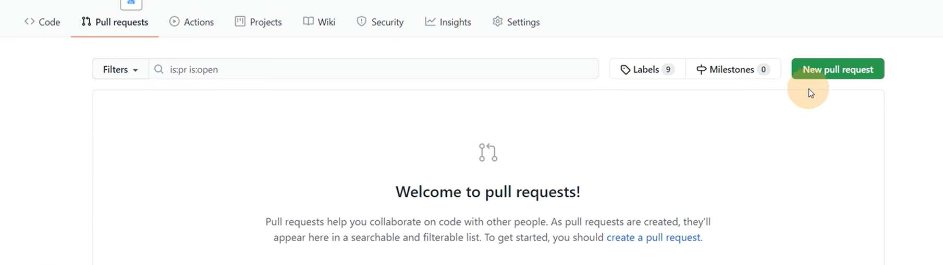Click the Pull requests branch icon
Screen dimensions: 943x265
coord(87,21)
